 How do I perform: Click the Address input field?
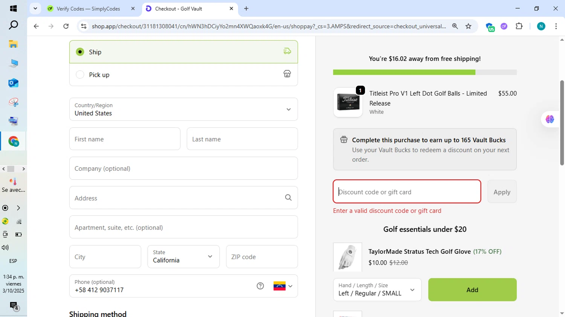coord(183,198)
